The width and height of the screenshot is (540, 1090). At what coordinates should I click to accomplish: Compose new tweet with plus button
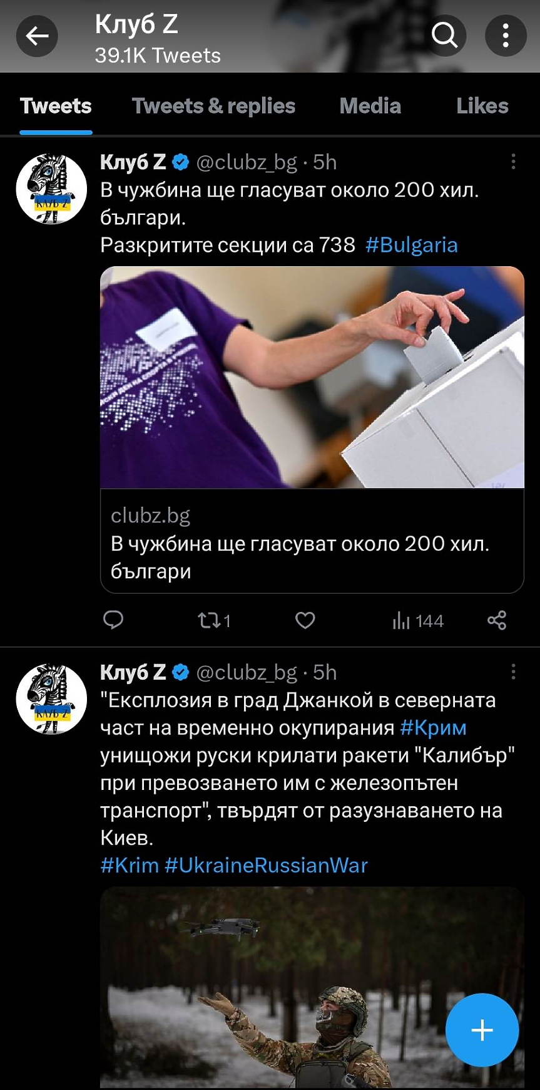pyautogui.click(x=482, y=1030)
